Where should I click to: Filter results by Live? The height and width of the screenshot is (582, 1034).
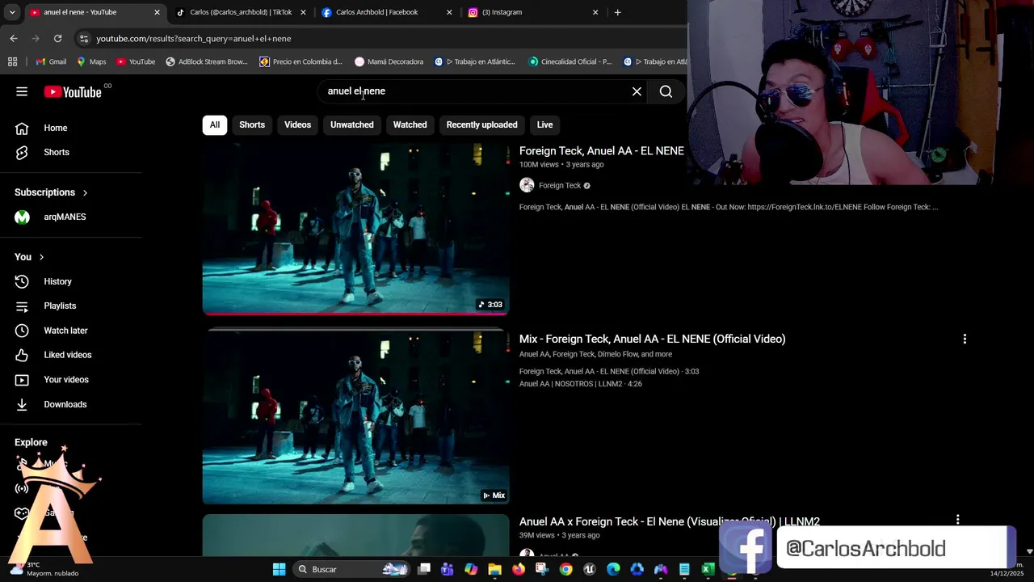click(x=545, y=124)
